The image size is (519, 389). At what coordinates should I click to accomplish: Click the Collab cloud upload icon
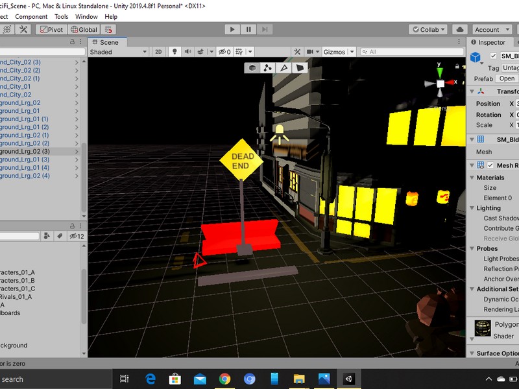[x=459, y=29]
